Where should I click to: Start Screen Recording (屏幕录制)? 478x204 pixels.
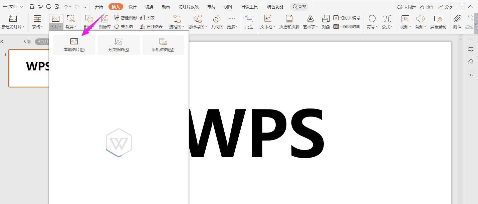(x=438, y=22)
